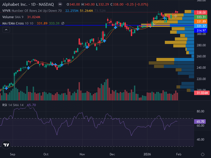This screenshot has width=211, height=158.
Task: Click the market status indicator beside NASDAQ
Action: 60,4
